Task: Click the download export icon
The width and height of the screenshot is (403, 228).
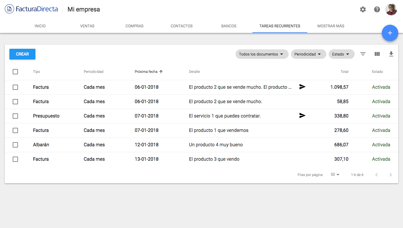Action: [391, 54]
